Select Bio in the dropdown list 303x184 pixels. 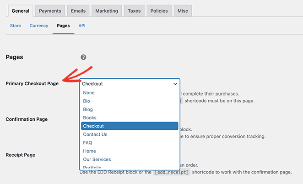pyautogui.click(x=87, y=101)
